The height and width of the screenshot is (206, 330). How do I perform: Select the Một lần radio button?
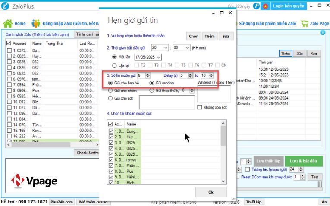[x=114, y=57]
